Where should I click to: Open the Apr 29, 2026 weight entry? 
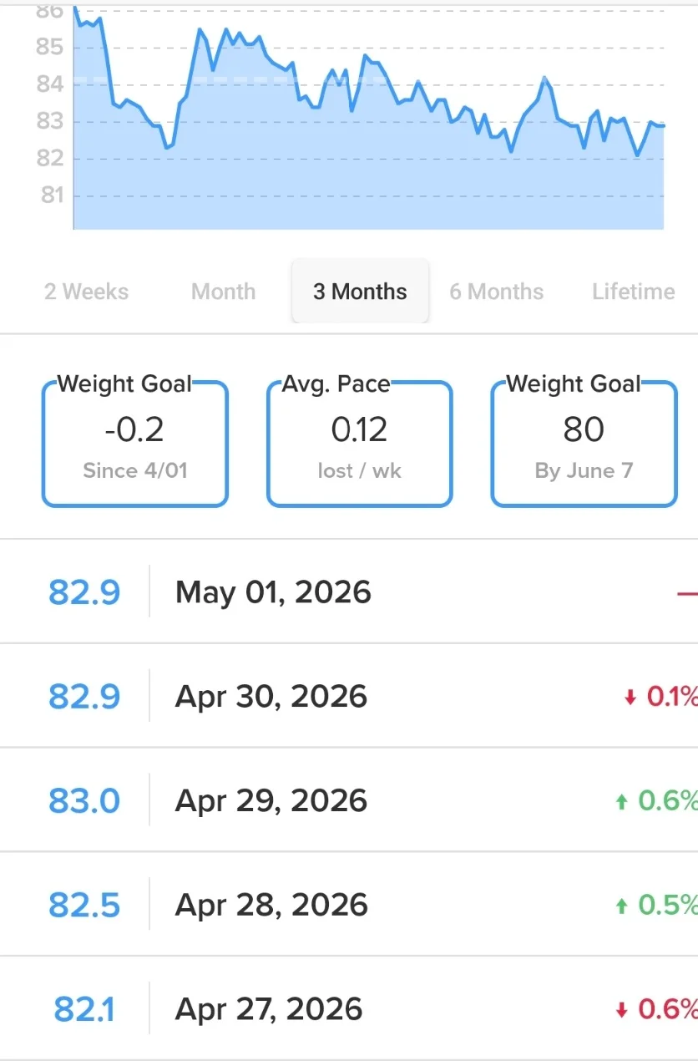[x=349, y=800]
